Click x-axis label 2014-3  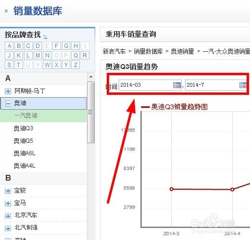(171, 234)
